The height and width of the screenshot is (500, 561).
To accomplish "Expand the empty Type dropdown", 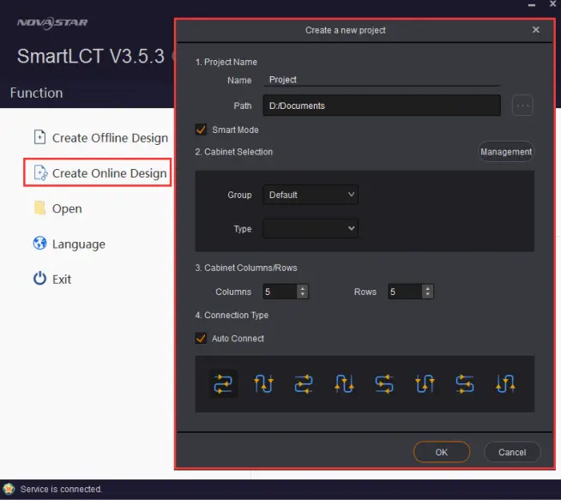I will coord(311,228).
